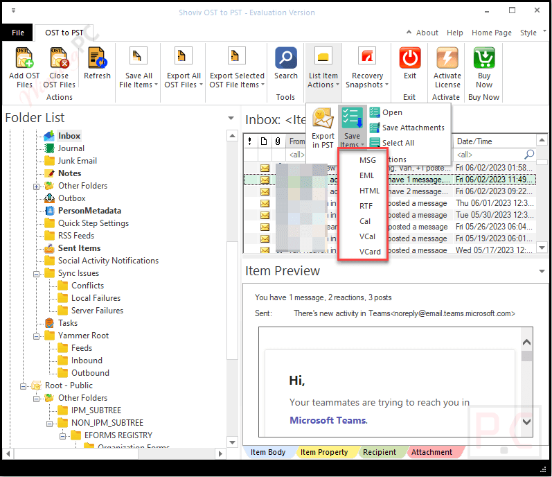Switch to the OST to PST tab
552x477 pixels.
click(64, 33)
